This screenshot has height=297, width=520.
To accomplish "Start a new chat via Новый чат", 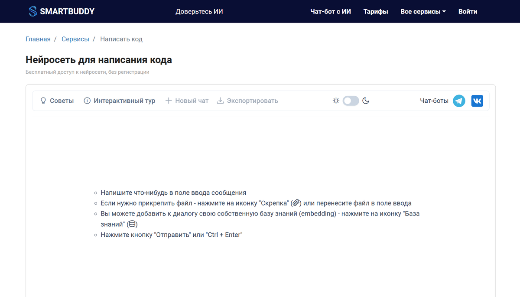I will tap(192, 101).
